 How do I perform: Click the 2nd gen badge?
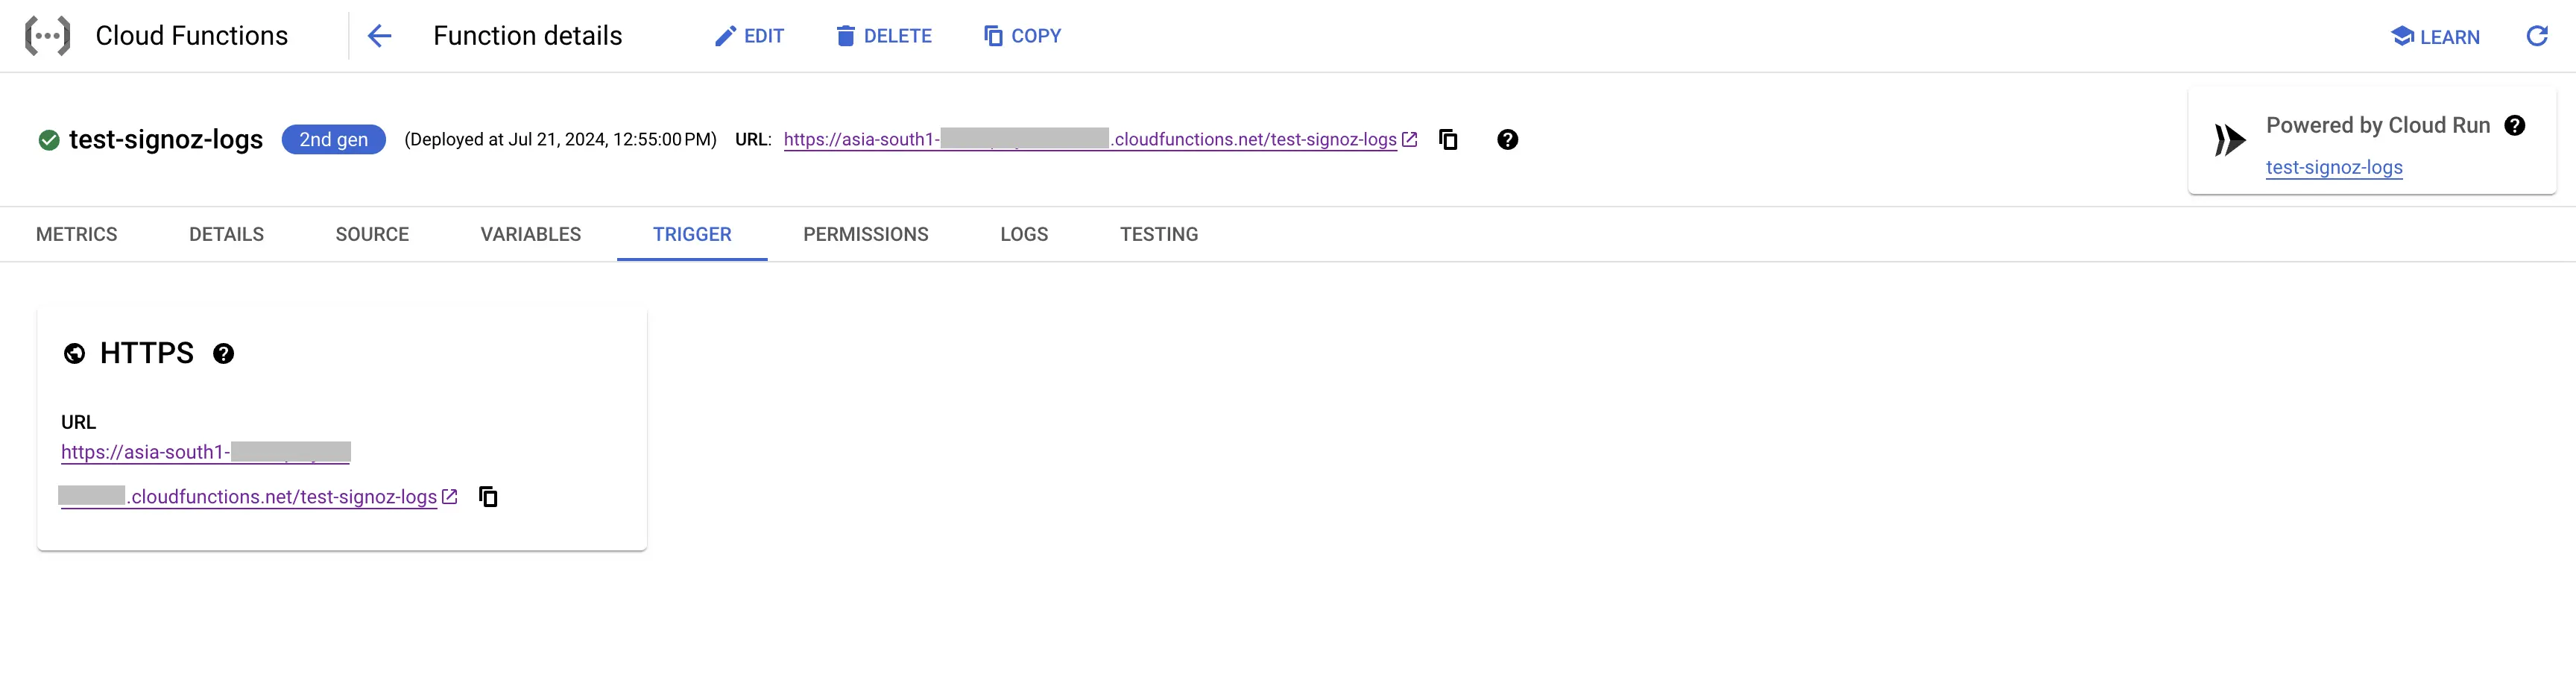[334, 140]
